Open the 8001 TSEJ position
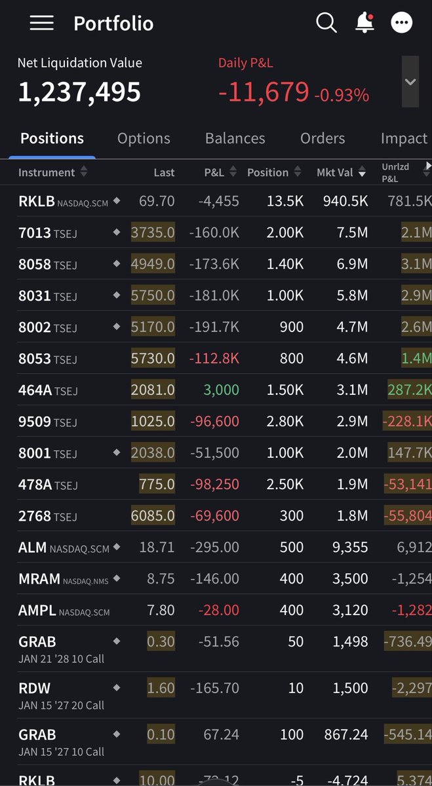The width and height of the screenshot is (432, 786). (x=216, y=453)
